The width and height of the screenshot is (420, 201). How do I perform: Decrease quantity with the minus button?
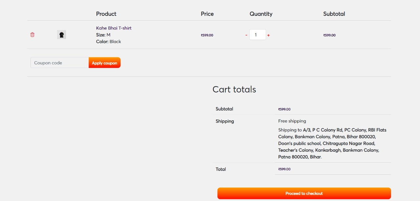point(246,35)
